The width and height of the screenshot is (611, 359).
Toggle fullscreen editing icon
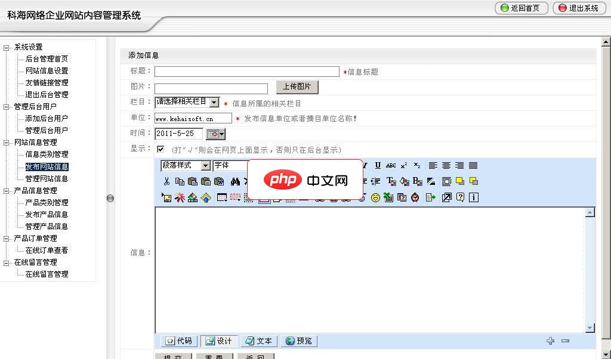446,197
